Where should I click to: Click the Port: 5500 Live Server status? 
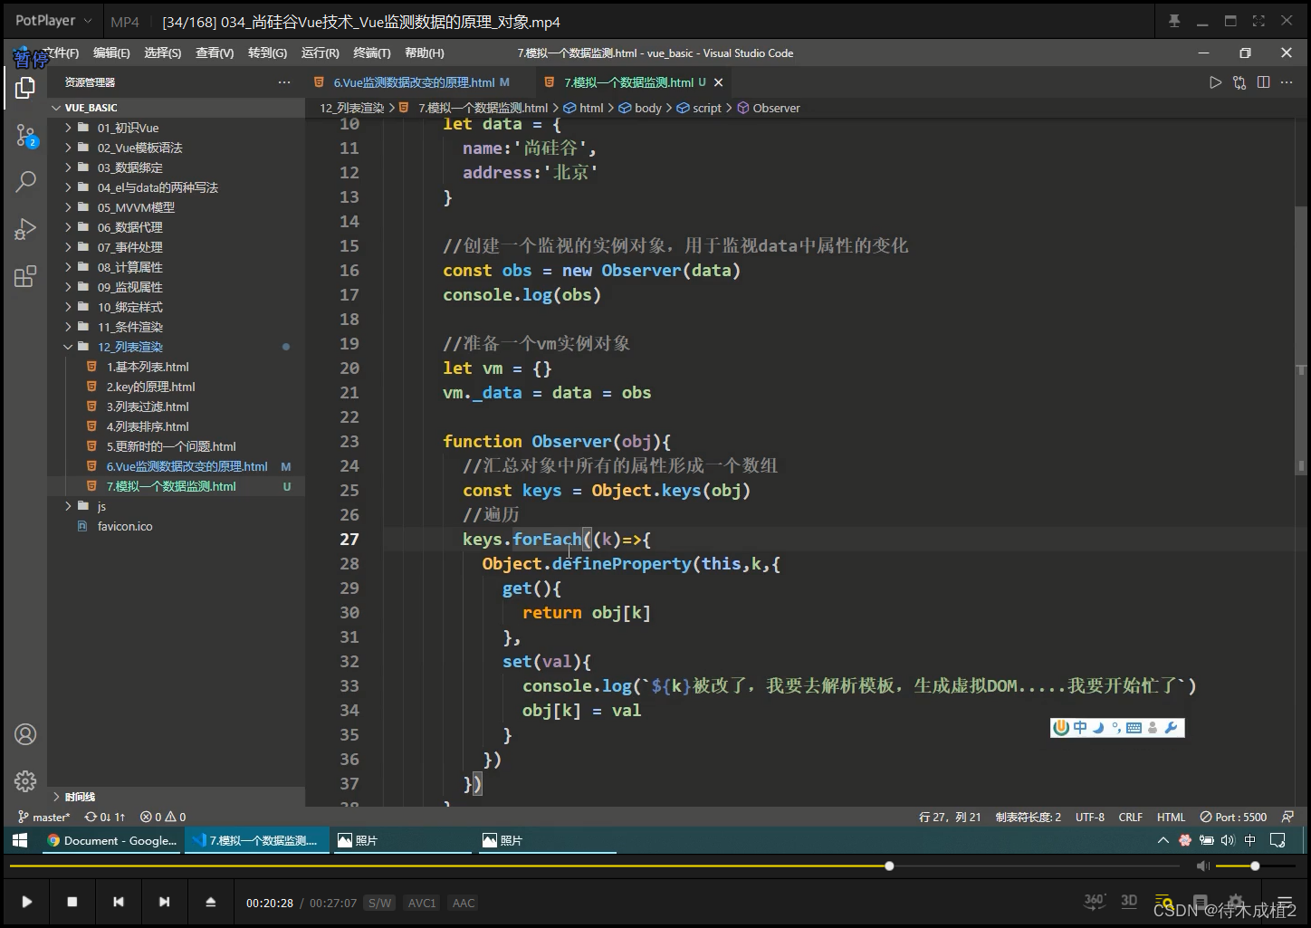[1233, 817]
